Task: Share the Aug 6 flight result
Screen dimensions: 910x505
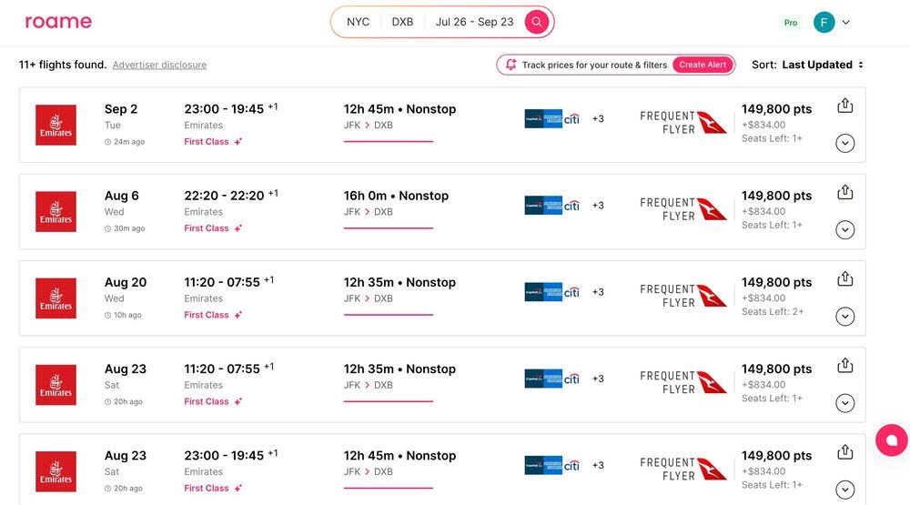Action: point(844,192)
